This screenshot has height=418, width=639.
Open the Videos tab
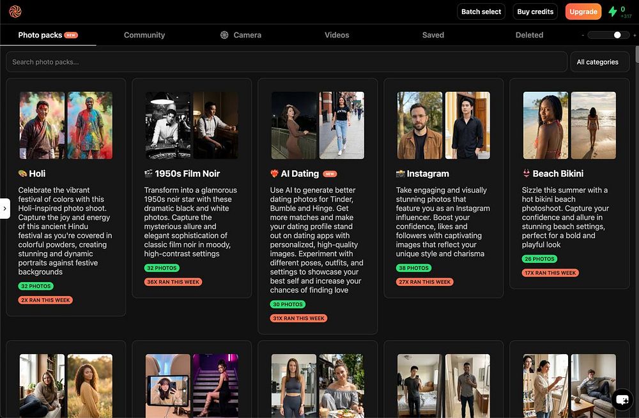(x=337, y=35)
